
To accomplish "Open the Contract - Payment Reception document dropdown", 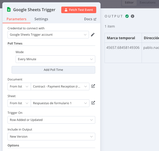I will click(60, 87).
